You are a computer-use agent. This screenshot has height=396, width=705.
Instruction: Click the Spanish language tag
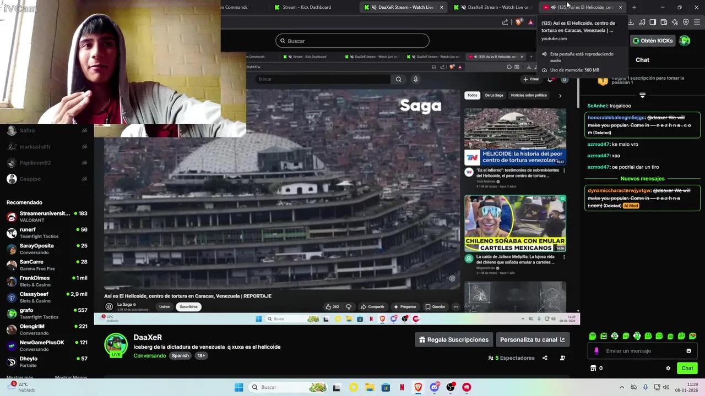(x=180, y=356)
